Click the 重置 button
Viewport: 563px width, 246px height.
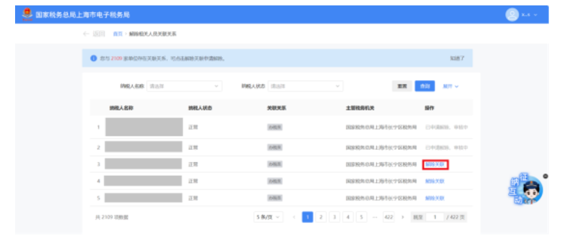[401, 86]
